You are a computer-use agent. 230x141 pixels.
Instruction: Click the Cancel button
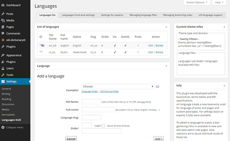click(71, 139)
